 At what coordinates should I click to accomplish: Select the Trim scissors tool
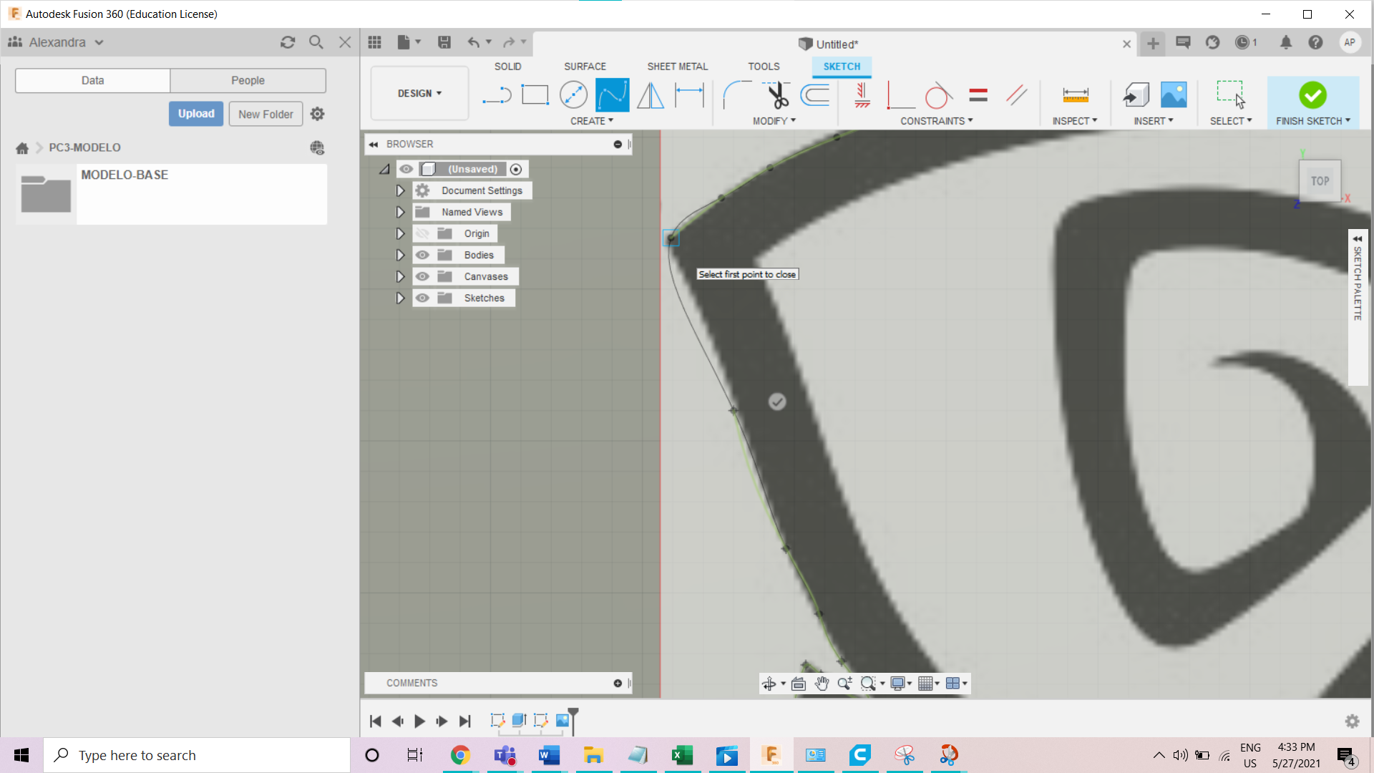click(777, 94)
